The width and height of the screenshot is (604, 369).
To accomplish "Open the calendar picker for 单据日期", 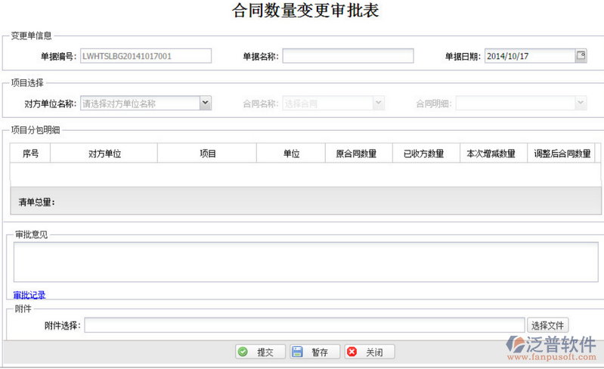I will 581,56.
